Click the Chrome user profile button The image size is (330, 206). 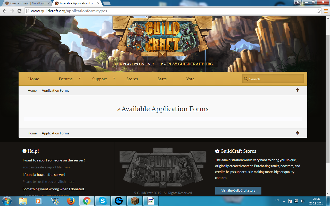pos(298,2)
